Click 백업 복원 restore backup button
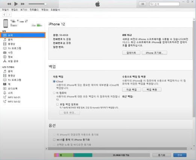The width and height of the screenshot is (196, 160). [x=152, y=90]
